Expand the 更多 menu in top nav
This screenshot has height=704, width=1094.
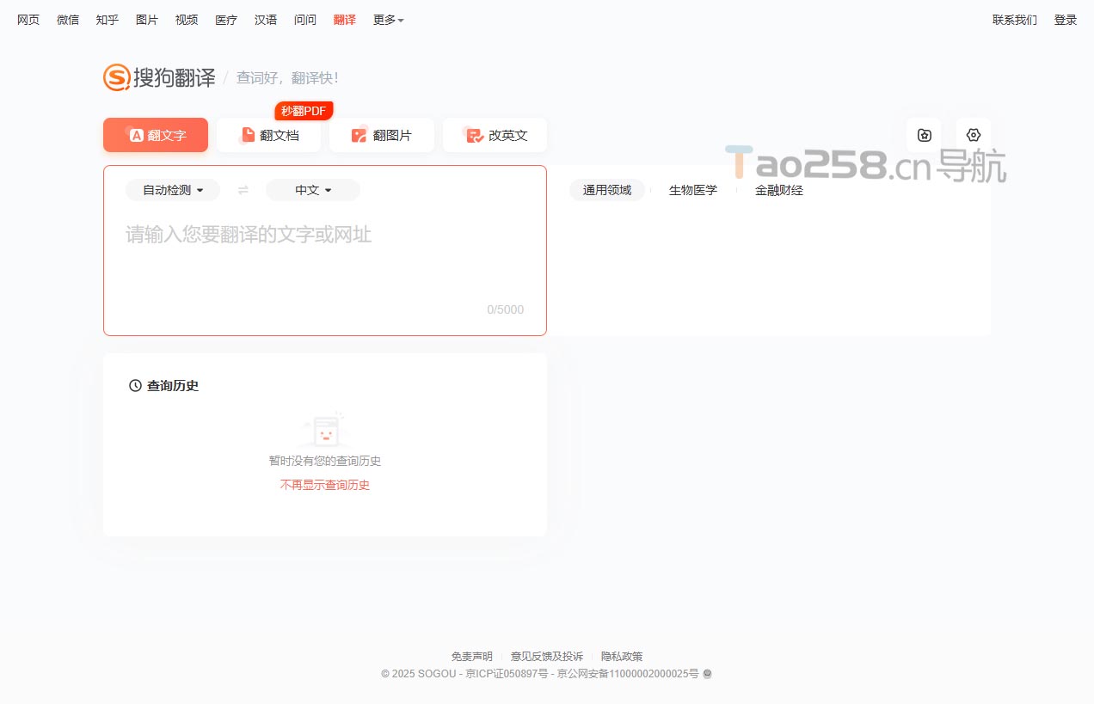click(388, 20)
